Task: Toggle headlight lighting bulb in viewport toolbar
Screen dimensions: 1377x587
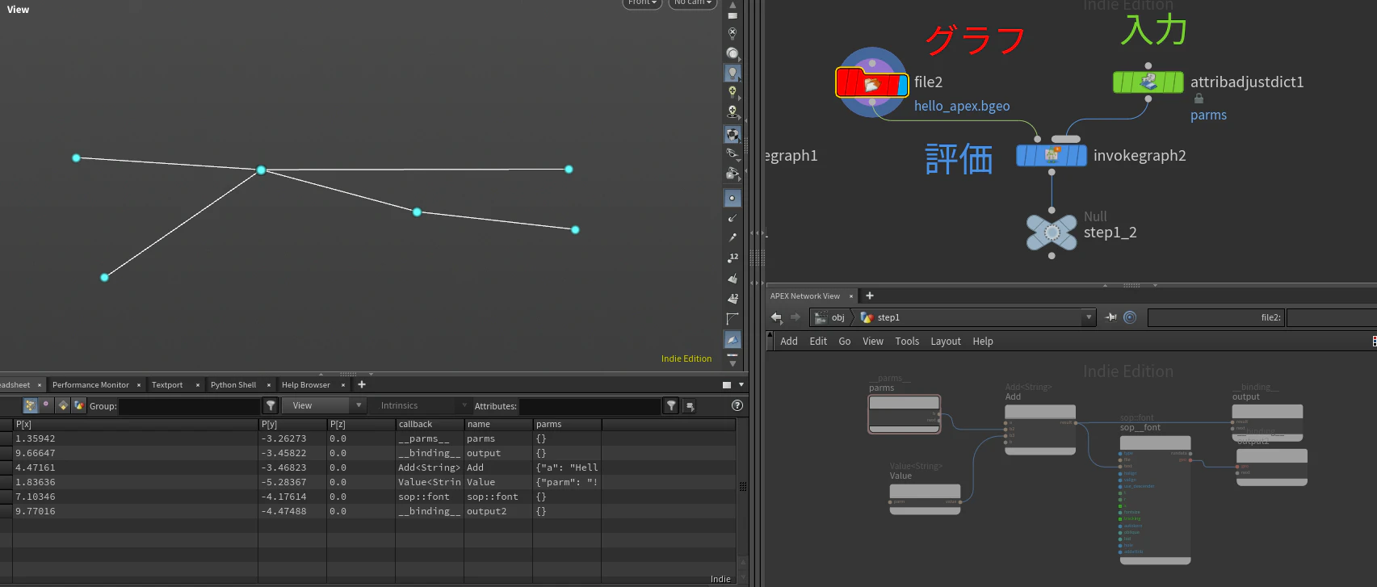Action: (733, 73)
